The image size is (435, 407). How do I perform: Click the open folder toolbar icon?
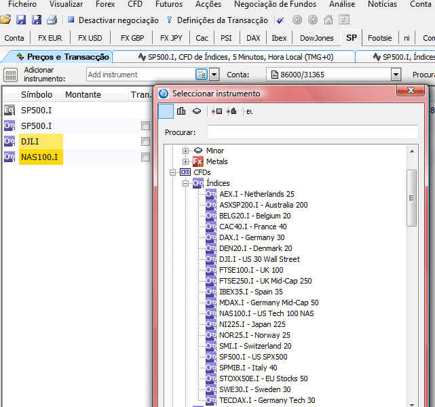click(x=5, y=20)
